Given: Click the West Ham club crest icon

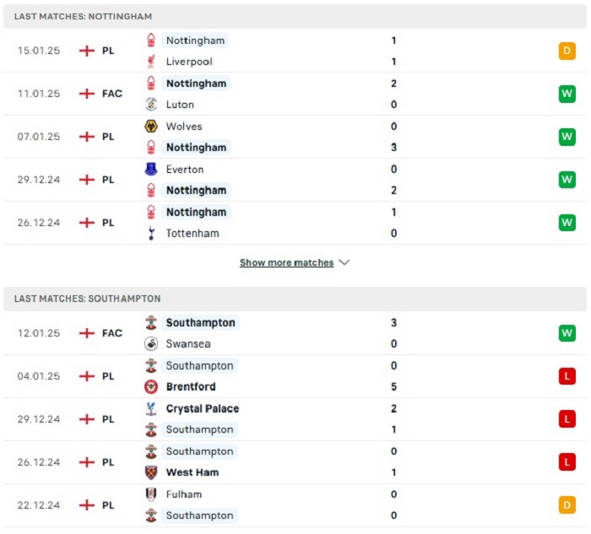Looking at the screenshot, I should click(x=151, y=472).
